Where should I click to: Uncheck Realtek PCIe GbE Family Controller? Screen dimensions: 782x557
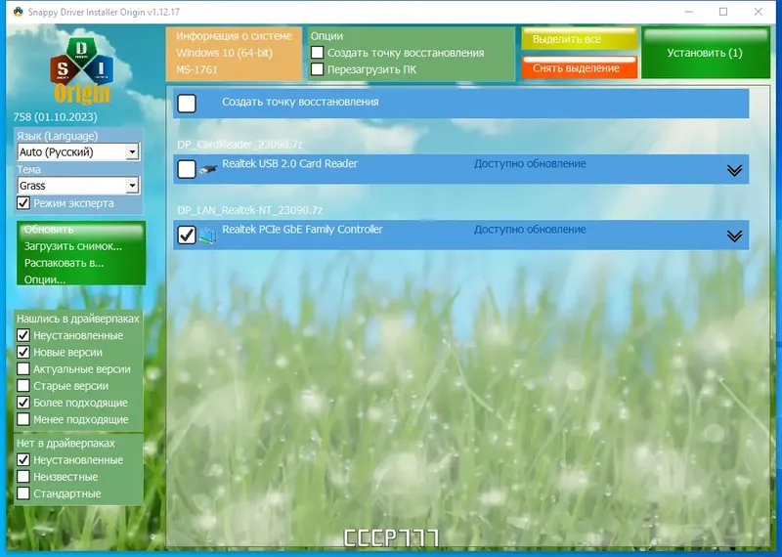[187, 235]
